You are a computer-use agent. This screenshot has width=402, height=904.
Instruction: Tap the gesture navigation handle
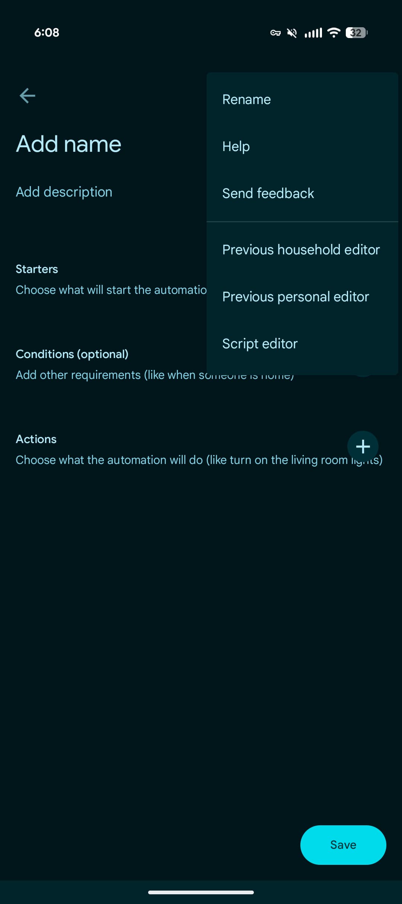(201, 892)
